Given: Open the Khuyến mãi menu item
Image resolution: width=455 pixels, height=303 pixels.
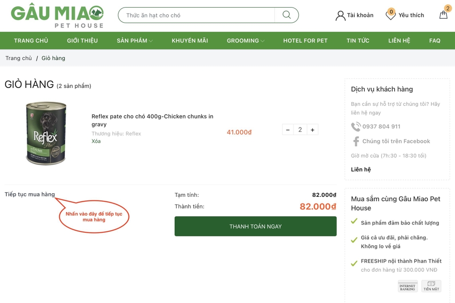Looking at the screenshot, I should 190,40.
